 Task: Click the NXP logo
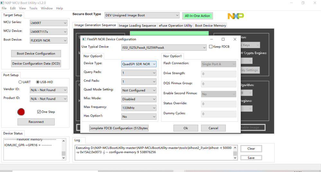click(x=236, y=16)
